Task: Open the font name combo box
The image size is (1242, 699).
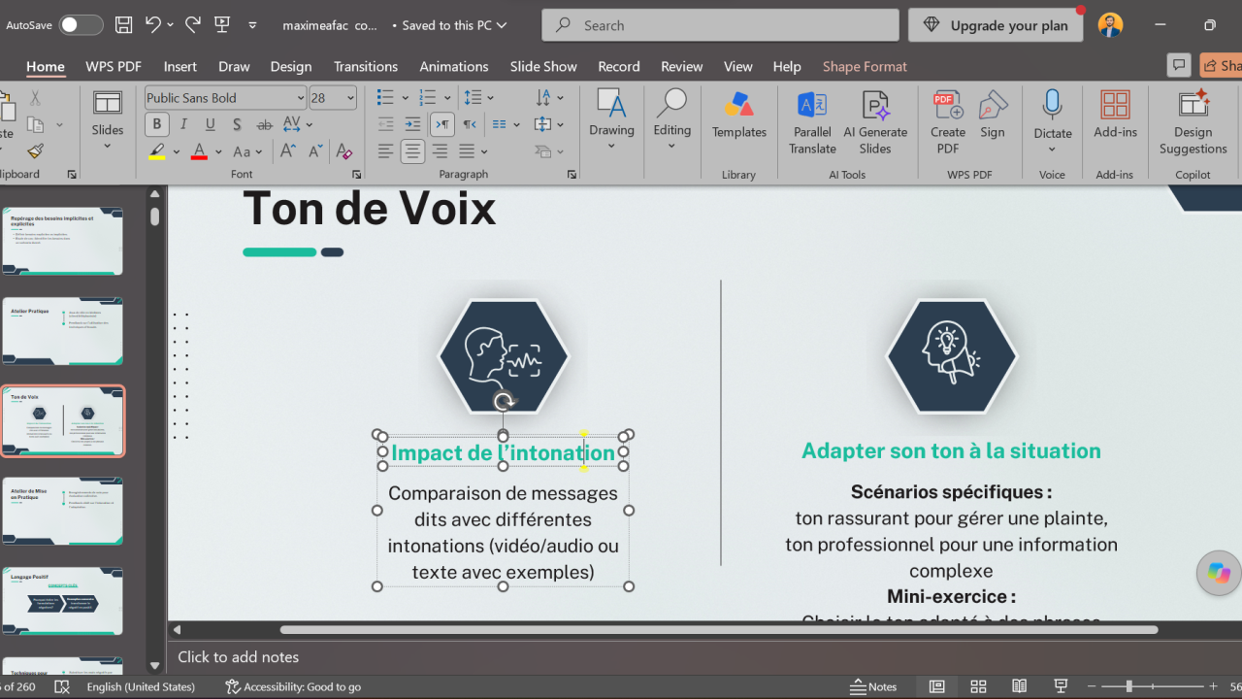Action: pyautogui.click(x=225, y=98)
